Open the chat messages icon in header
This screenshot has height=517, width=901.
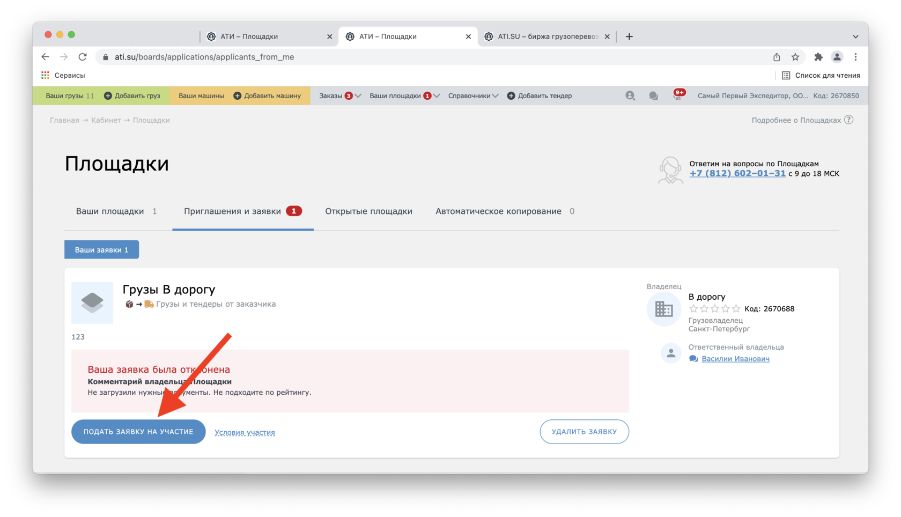[653, 95]
